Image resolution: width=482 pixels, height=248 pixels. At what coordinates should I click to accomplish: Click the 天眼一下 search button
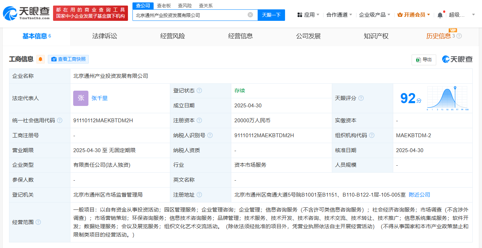pos(271,15)
